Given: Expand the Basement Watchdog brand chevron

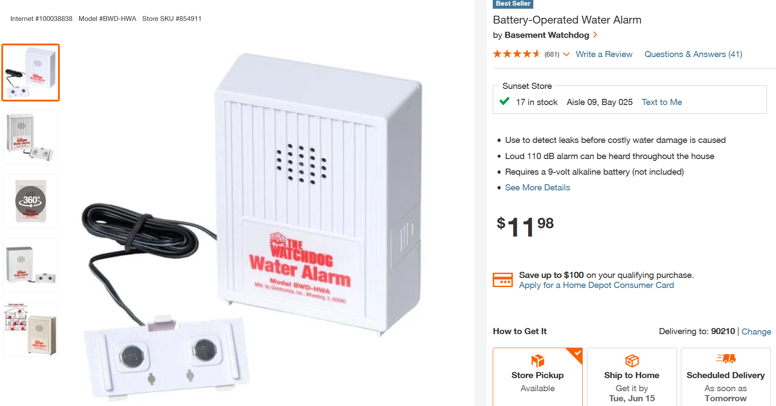Looking at the screenshot, I should (x=595, y=35).
